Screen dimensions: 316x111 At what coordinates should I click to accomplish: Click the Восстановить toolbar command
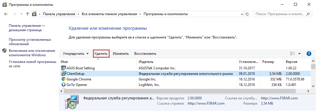tap(145, 54)
